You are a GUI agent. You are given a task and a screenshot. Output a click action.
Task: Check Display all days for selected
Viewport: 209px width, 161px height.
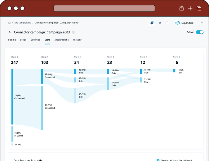(158, 160)
